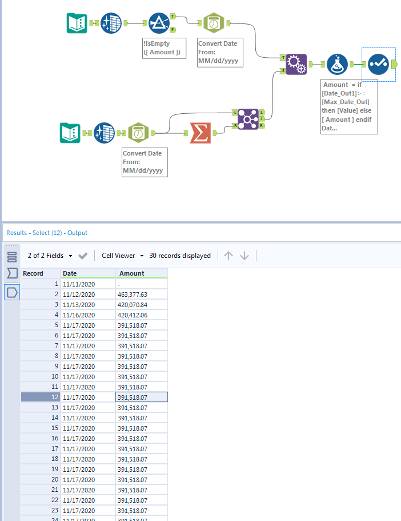
Task: Click the 11/12/2020 date cell
Action: [88, 295]
